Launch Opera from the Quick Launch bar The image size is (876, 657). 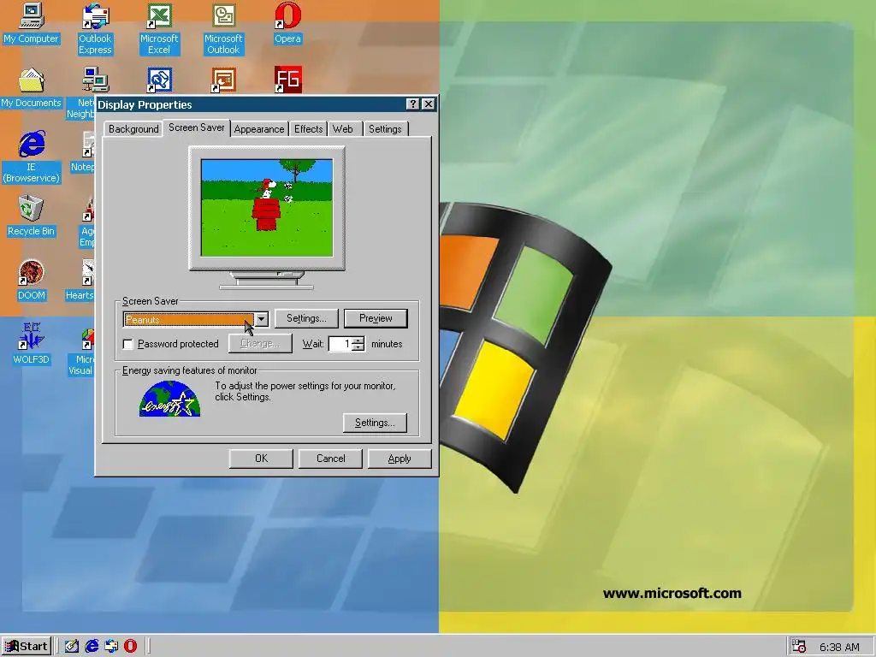[x=130, y=647]
